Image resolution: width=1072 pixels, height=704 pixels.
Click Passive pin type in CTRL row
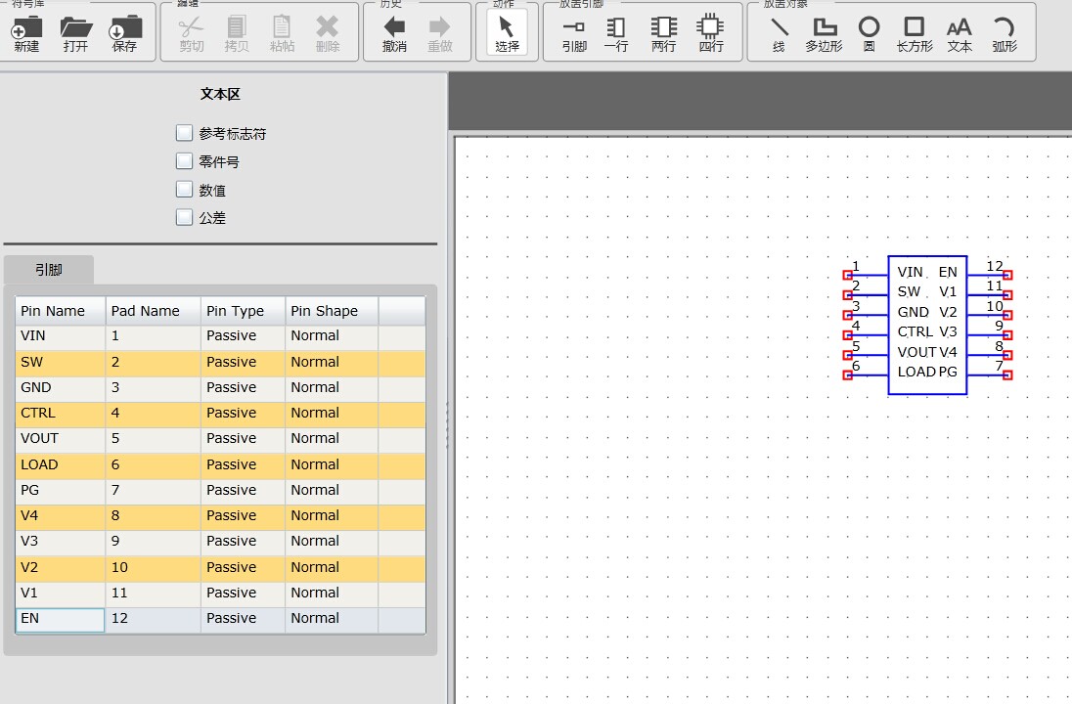tap(243, 414)
